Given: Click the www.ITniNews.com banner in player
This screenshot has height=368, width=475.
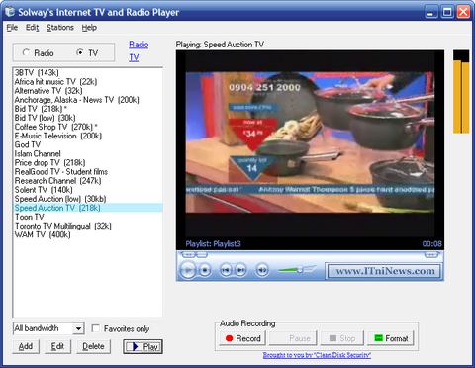Looking at the screenshot, I should click(384, 271).
